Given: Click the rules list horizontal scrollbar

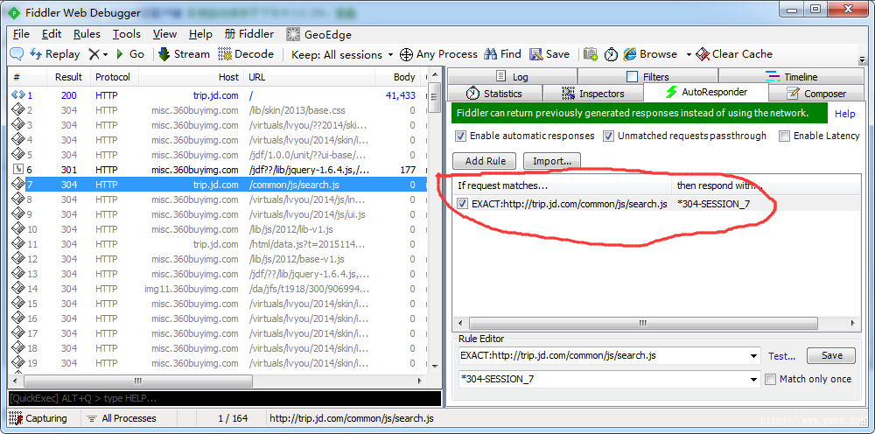Looking at the screenshot, I should 643,323.
